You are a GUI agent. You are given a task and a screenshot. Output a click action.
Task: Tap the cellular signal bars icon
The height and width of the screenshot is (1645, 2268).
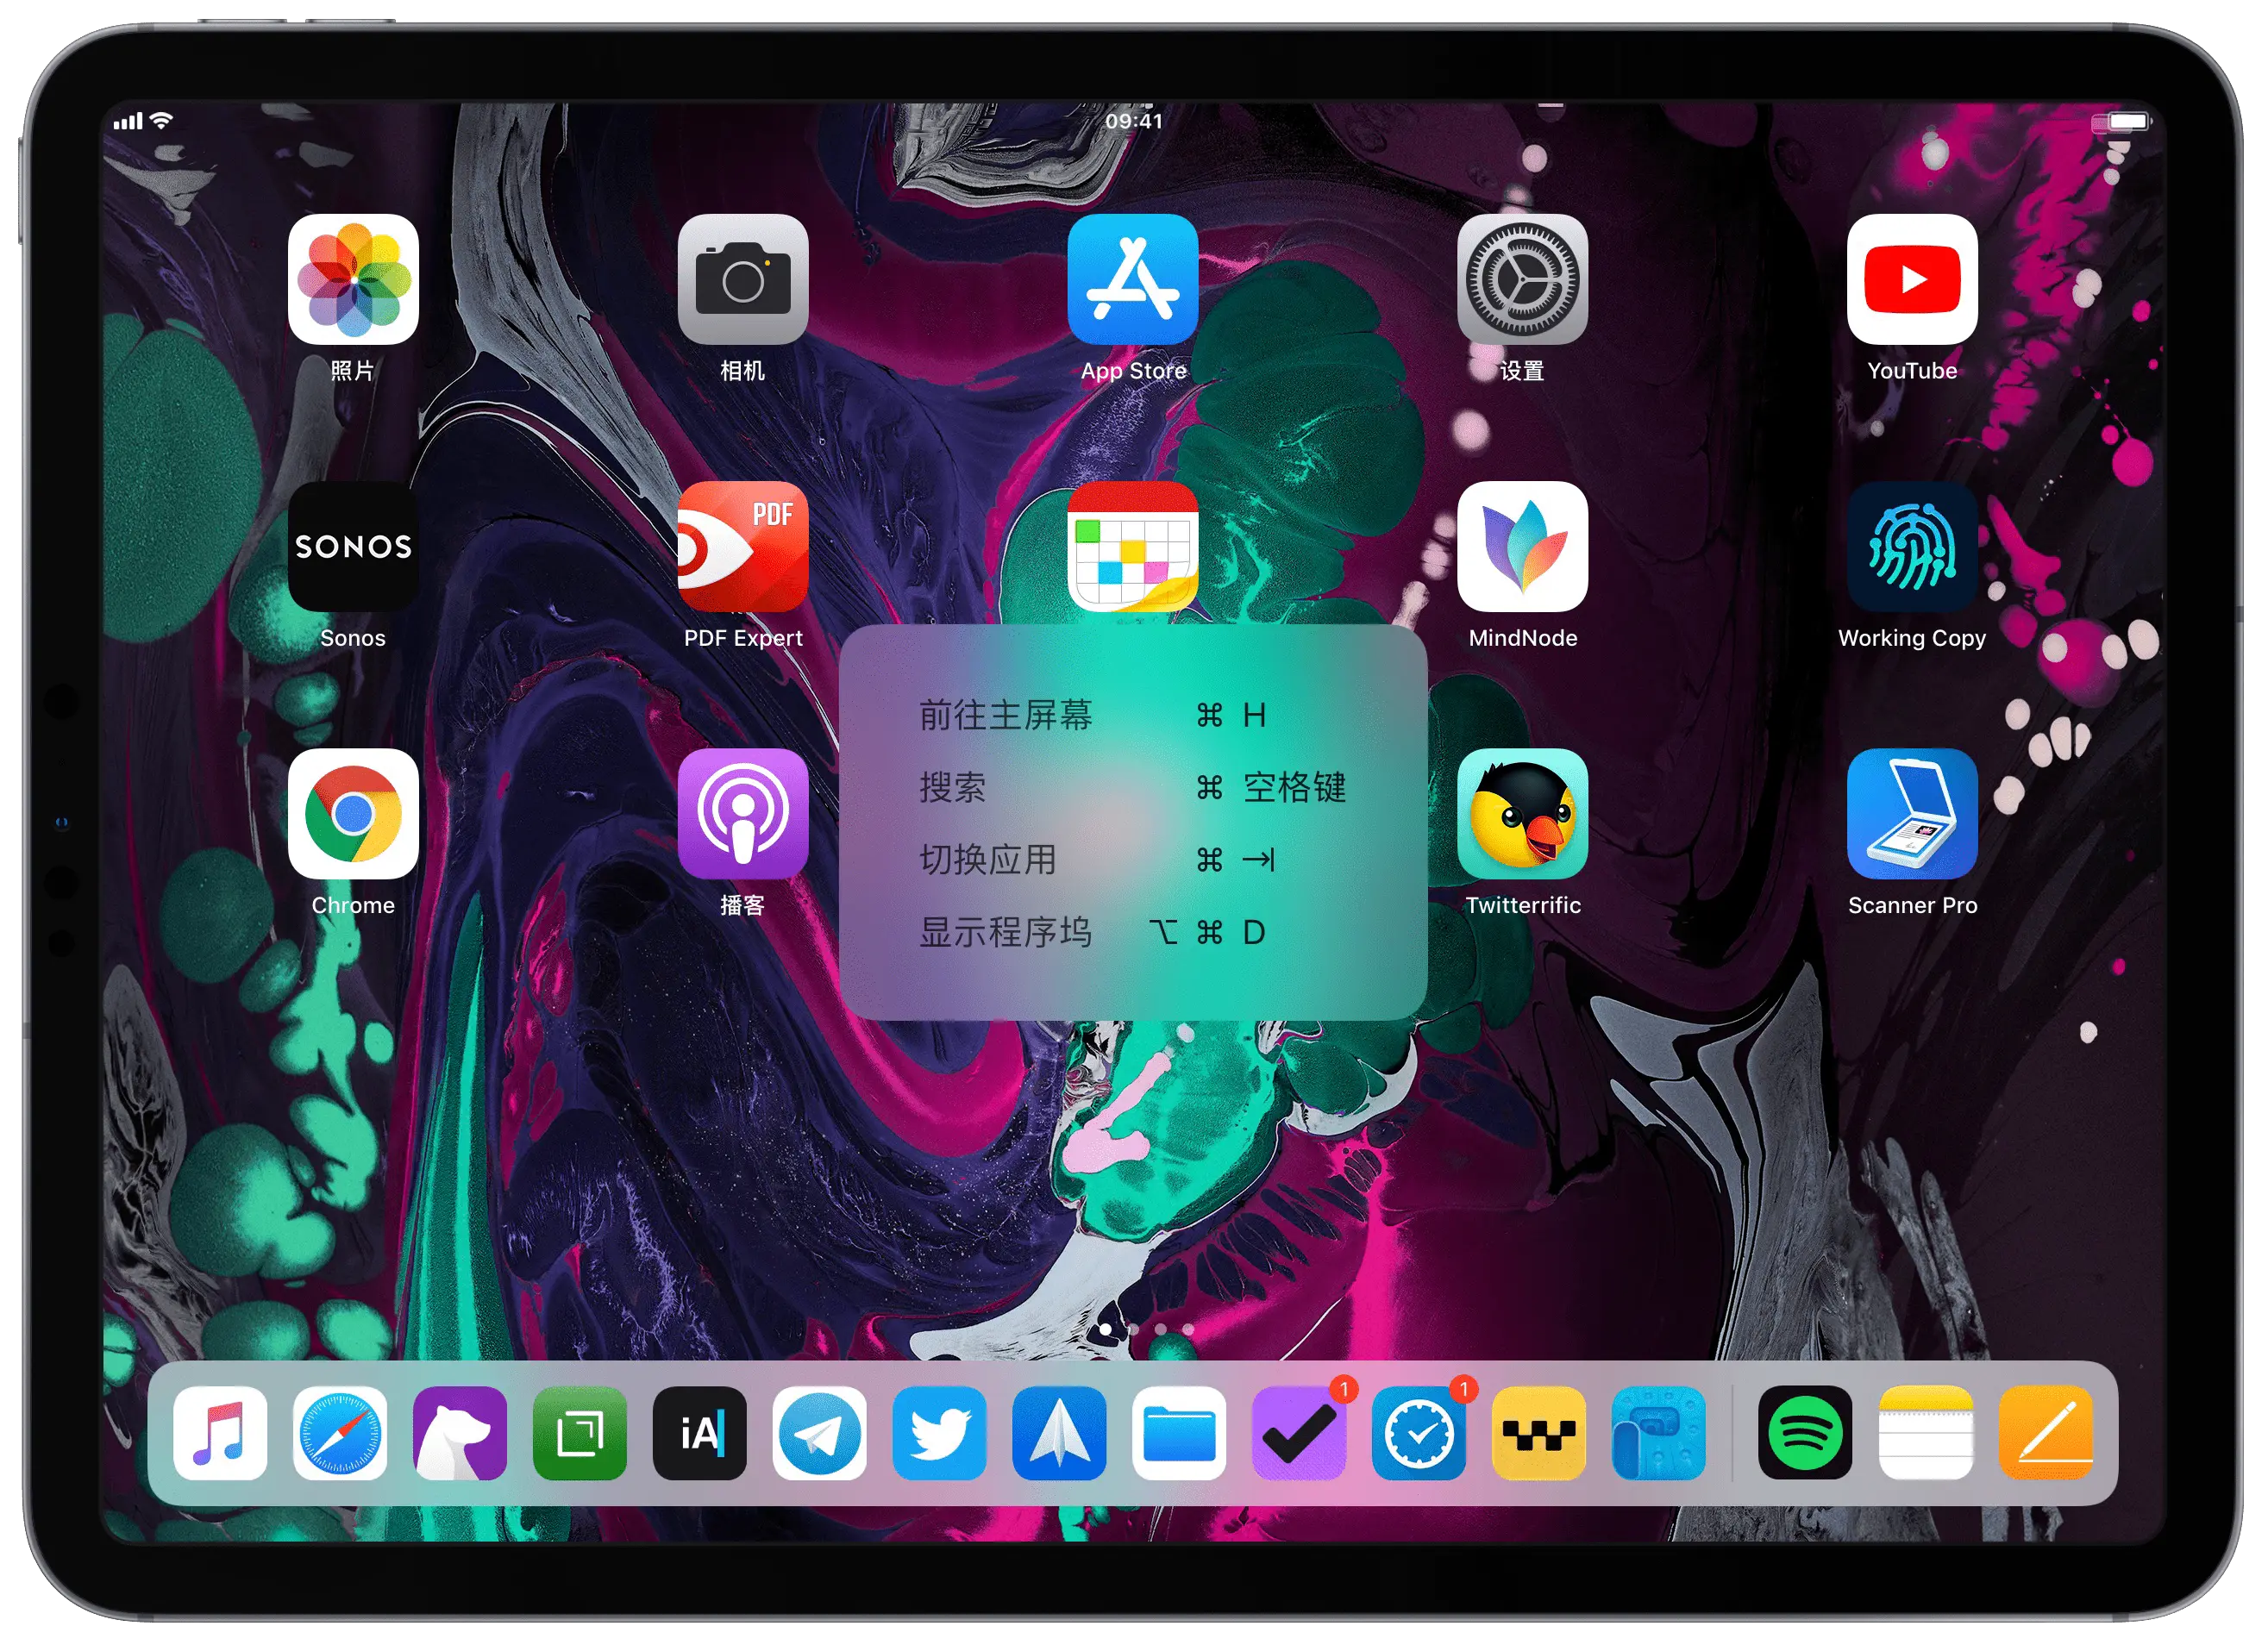click(128, 122)
